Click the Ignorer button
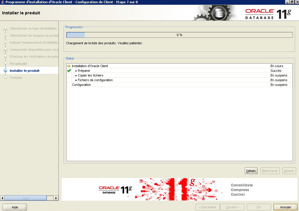Image resolution: width=299 pixels, height=211 pixels. click(x=289, y=171)
